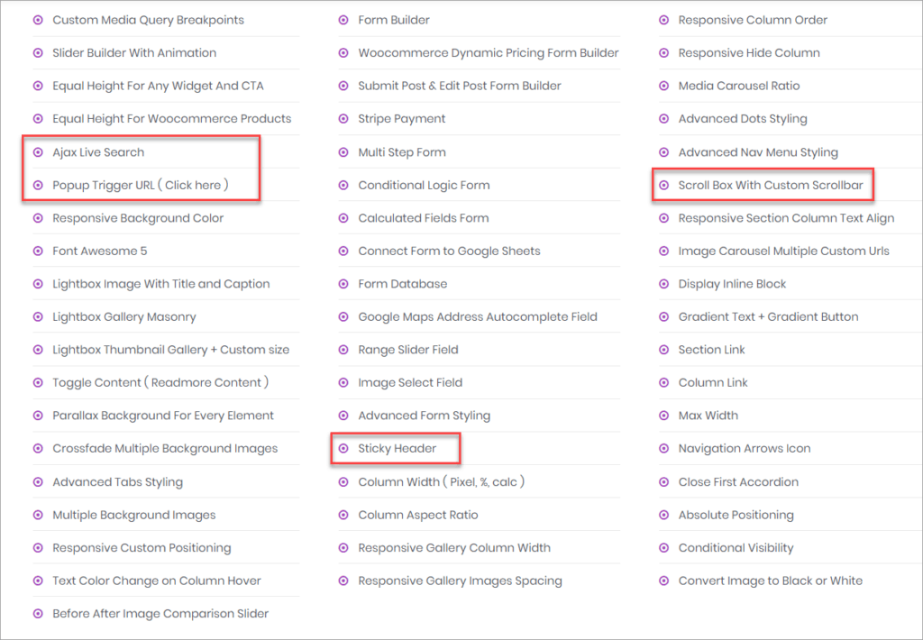Open Slider Builder With Animation item
The height and width of the screenshot is (640, 923).
pos(134,53)
